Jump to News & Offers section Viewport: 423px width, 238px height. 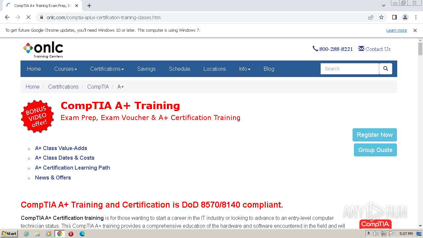tap(53, 178)
